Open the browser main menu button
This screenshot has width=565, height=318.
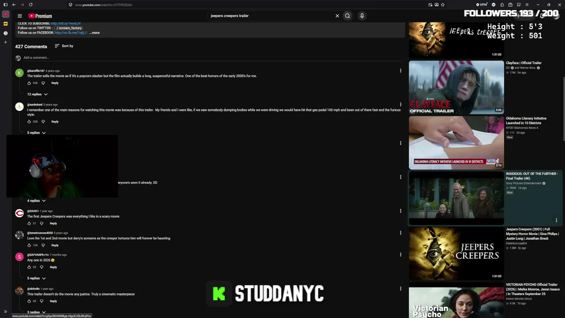tap(527, 5)
